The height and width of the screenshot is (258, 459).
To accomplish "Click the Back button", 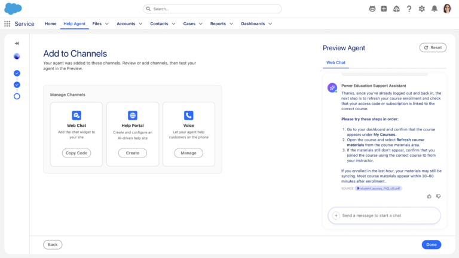I will [53, 244].
